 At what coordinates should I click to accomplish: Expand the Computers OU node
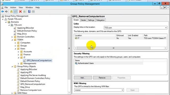[15, 43]
